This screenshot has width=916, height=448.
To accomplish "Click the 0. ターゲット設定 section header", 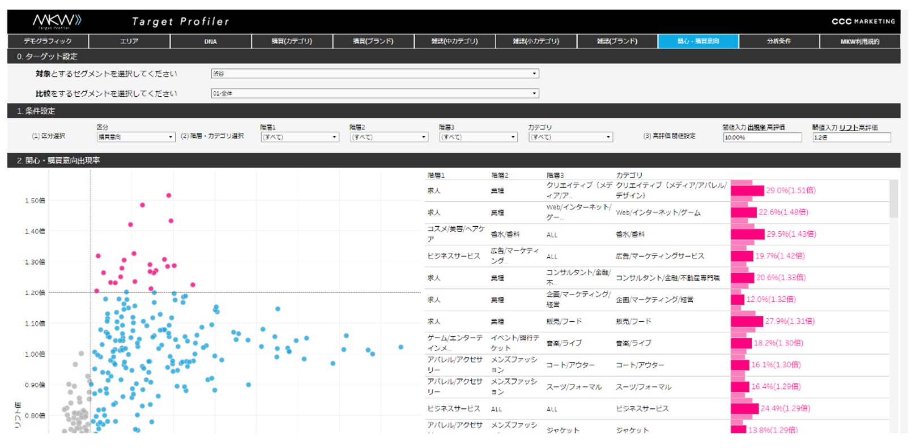I will [454, 57].
